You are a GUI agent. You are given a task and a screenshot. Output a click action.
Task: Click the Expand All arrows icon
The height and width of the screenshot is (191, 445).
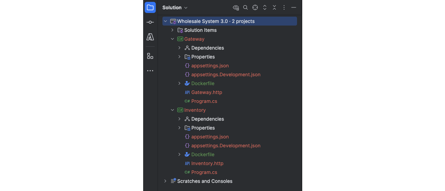coord(265,7)
